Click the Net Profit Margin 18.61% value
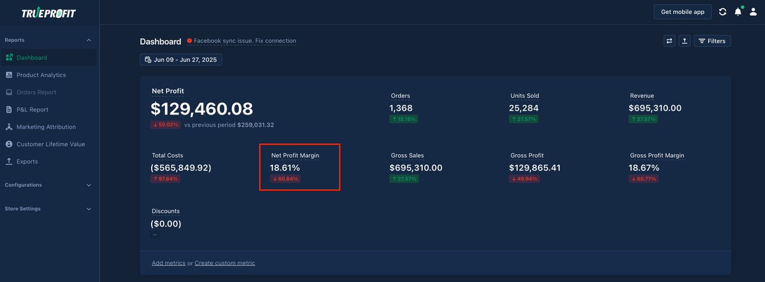 (x=285, y=168)
